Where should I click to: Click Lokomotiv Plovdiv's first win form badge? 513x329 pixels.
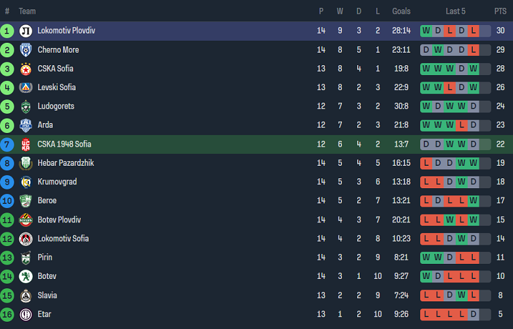[426, 31]
